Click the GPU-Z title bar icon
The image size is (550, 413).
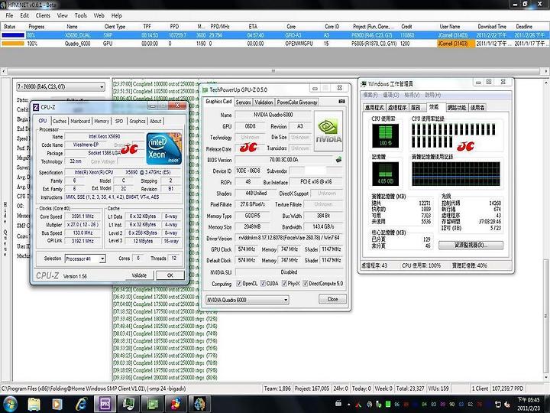(x=205, y=90)
